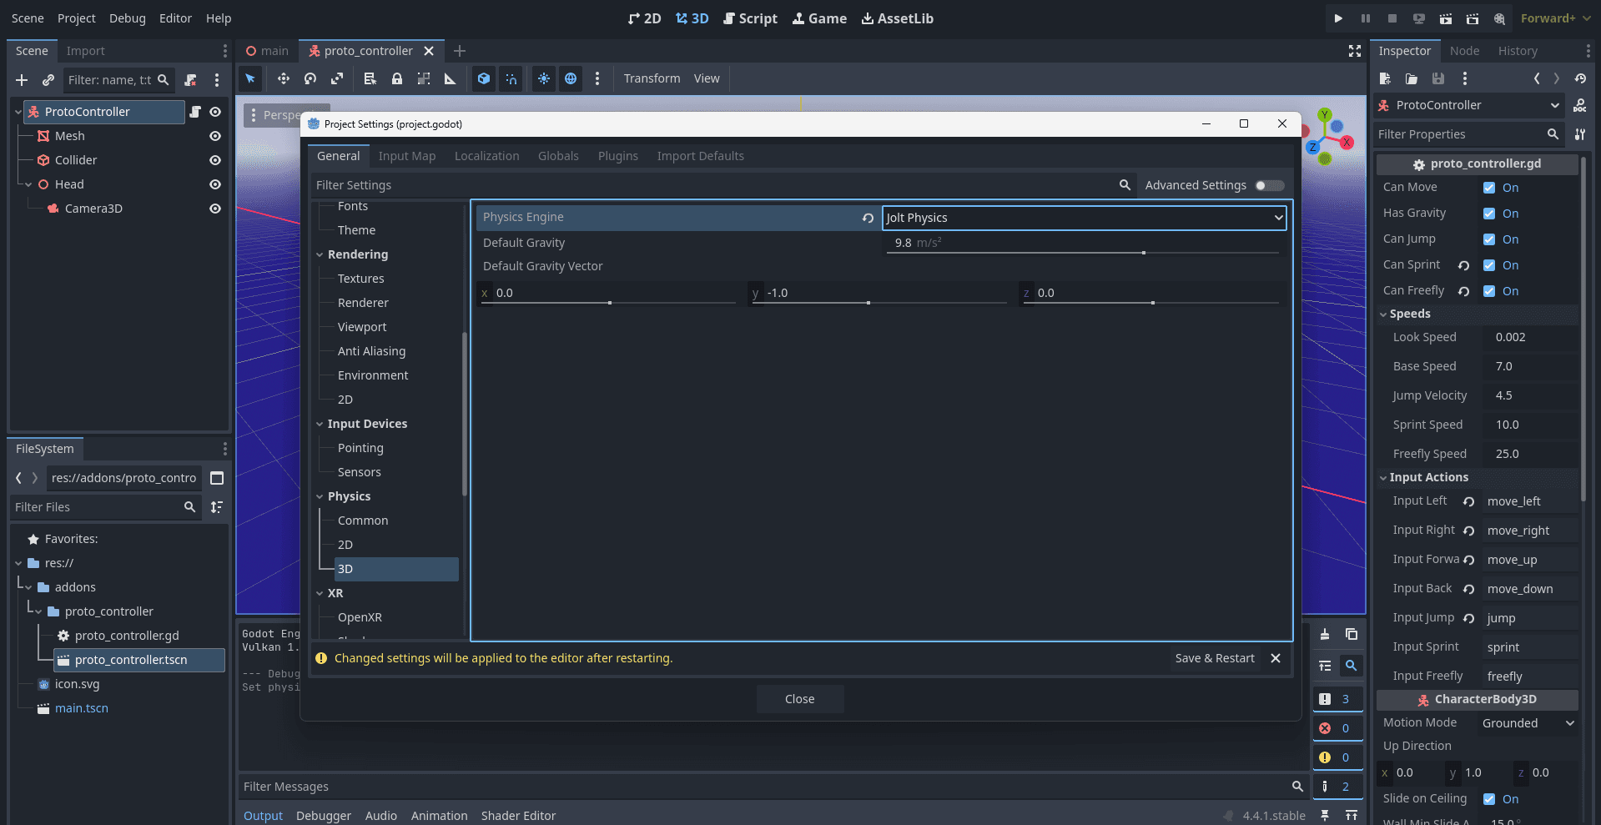Open the Debugger bottom panel
1601x825 pixels.
324,816
